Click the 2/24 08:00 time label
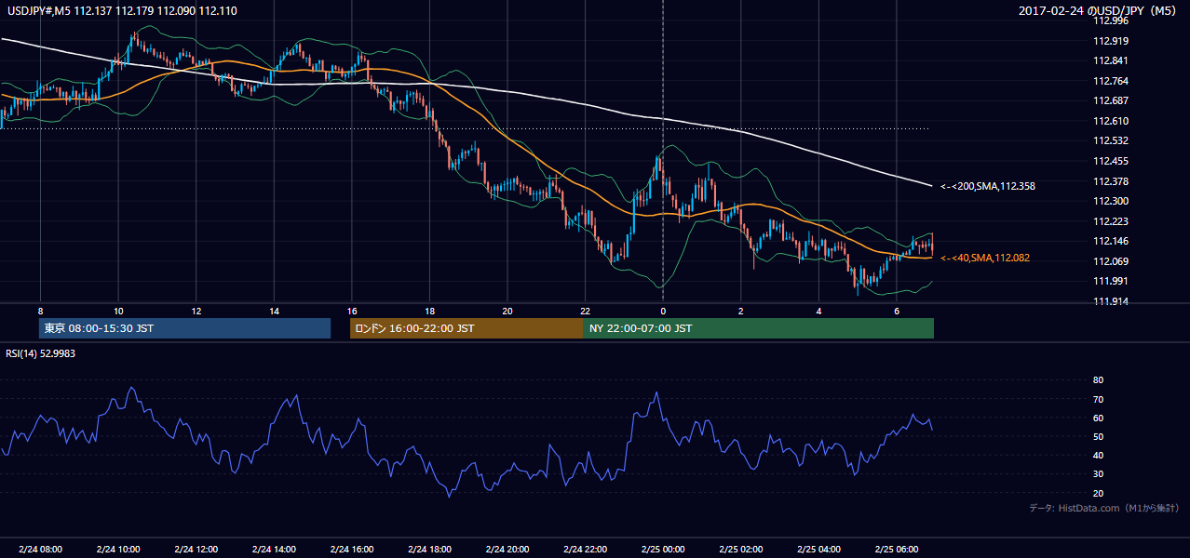Screen dimensions: 1190x558 (40, 549)
